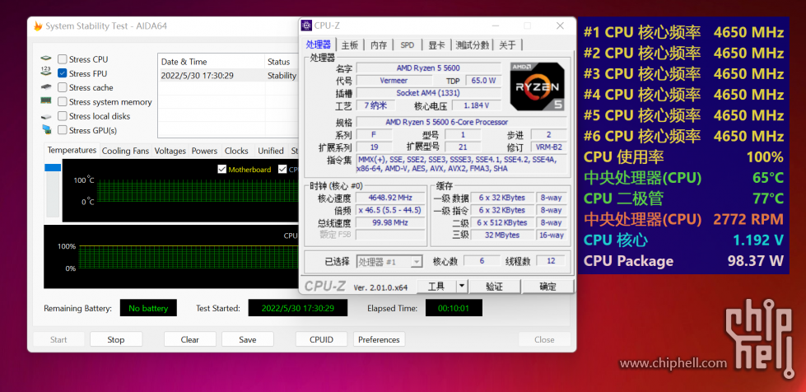
Task: Open the CPUID button
Action: tap(321, 339)
